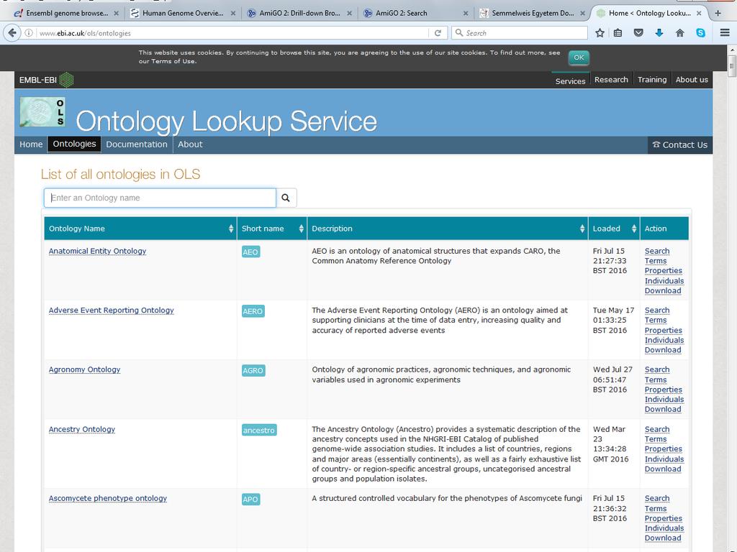
Task: Click Contact Us in the navbar
Action: click(x=679, y=145)
